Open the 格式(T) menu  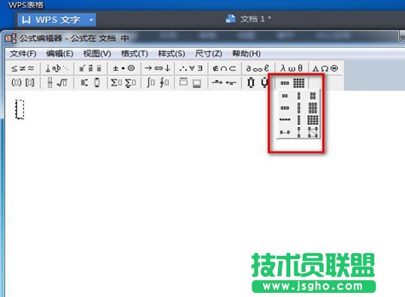(134, 53)
